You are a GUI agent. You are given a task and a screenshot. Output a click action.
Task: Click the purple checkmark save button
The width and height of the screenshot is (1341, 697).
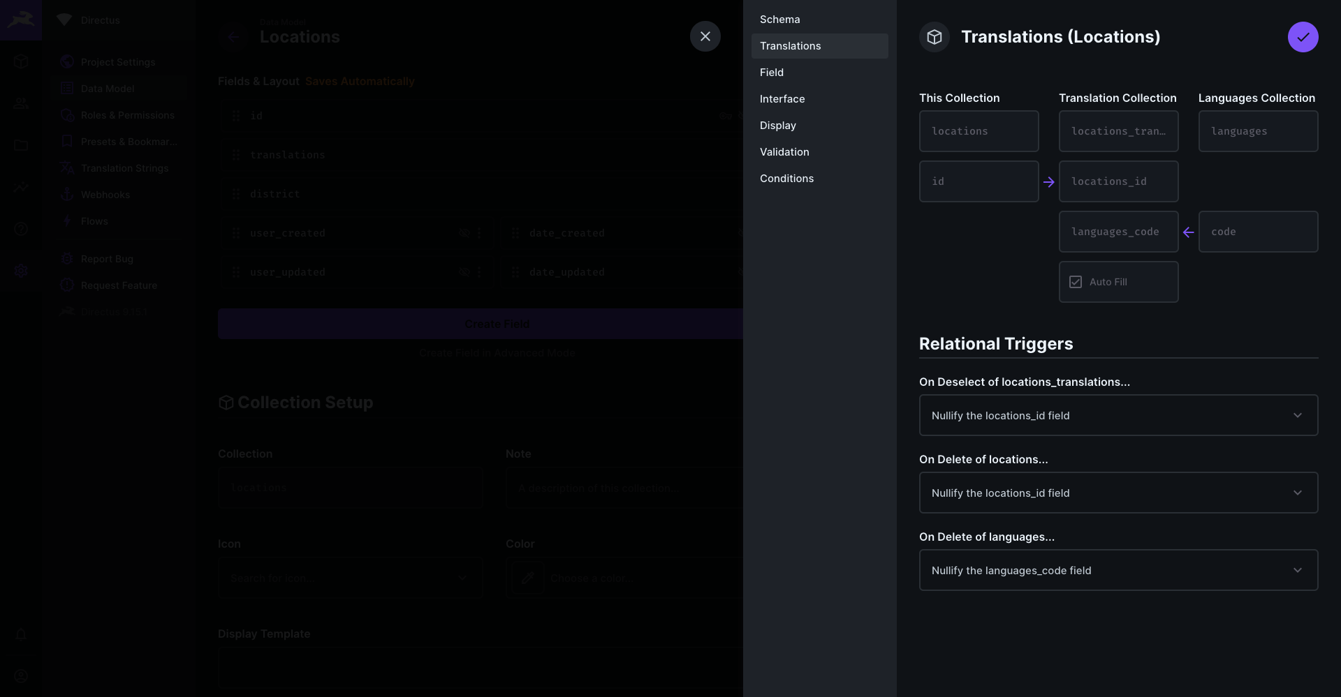coord(1303,37)
